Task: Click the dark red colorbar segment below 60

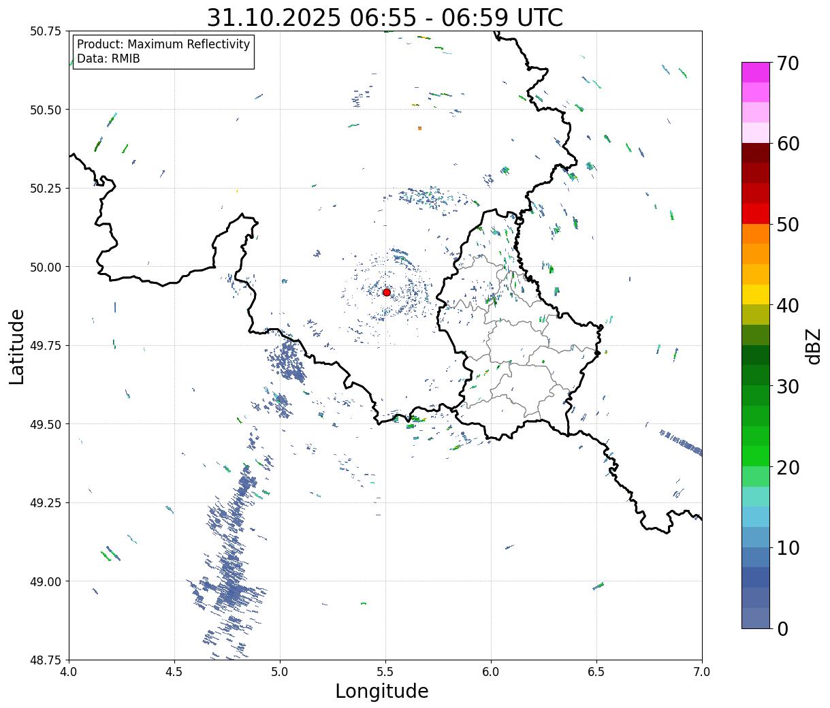Action: 755,153
